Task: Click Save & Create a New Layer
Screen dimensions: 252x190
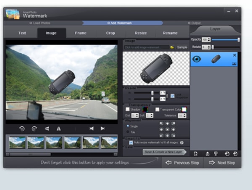Action: pyautogui.click(x=163, y=152)
